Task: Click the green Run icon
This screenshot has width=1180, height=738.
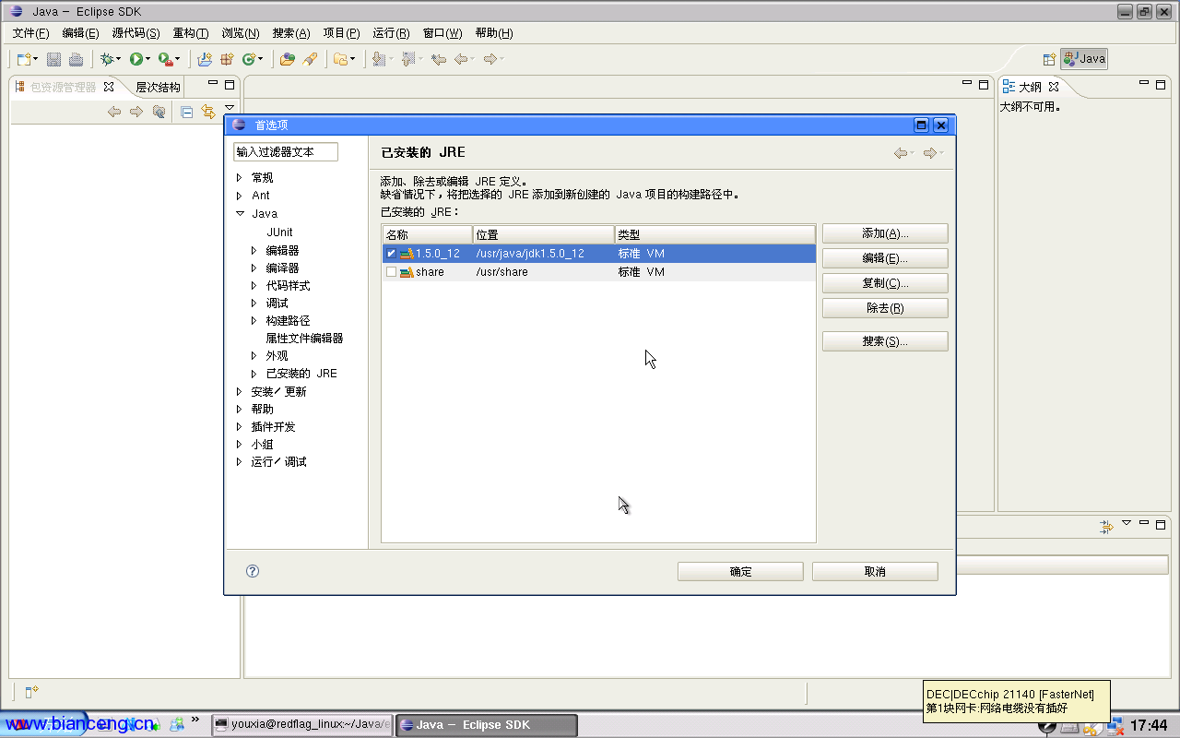Action: (x=136, y=59)
